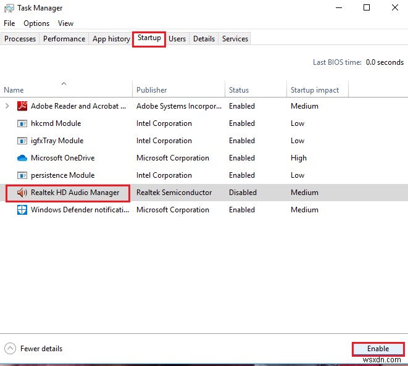
Task: Click the persistence Module icon
Action: pos(22,175)
